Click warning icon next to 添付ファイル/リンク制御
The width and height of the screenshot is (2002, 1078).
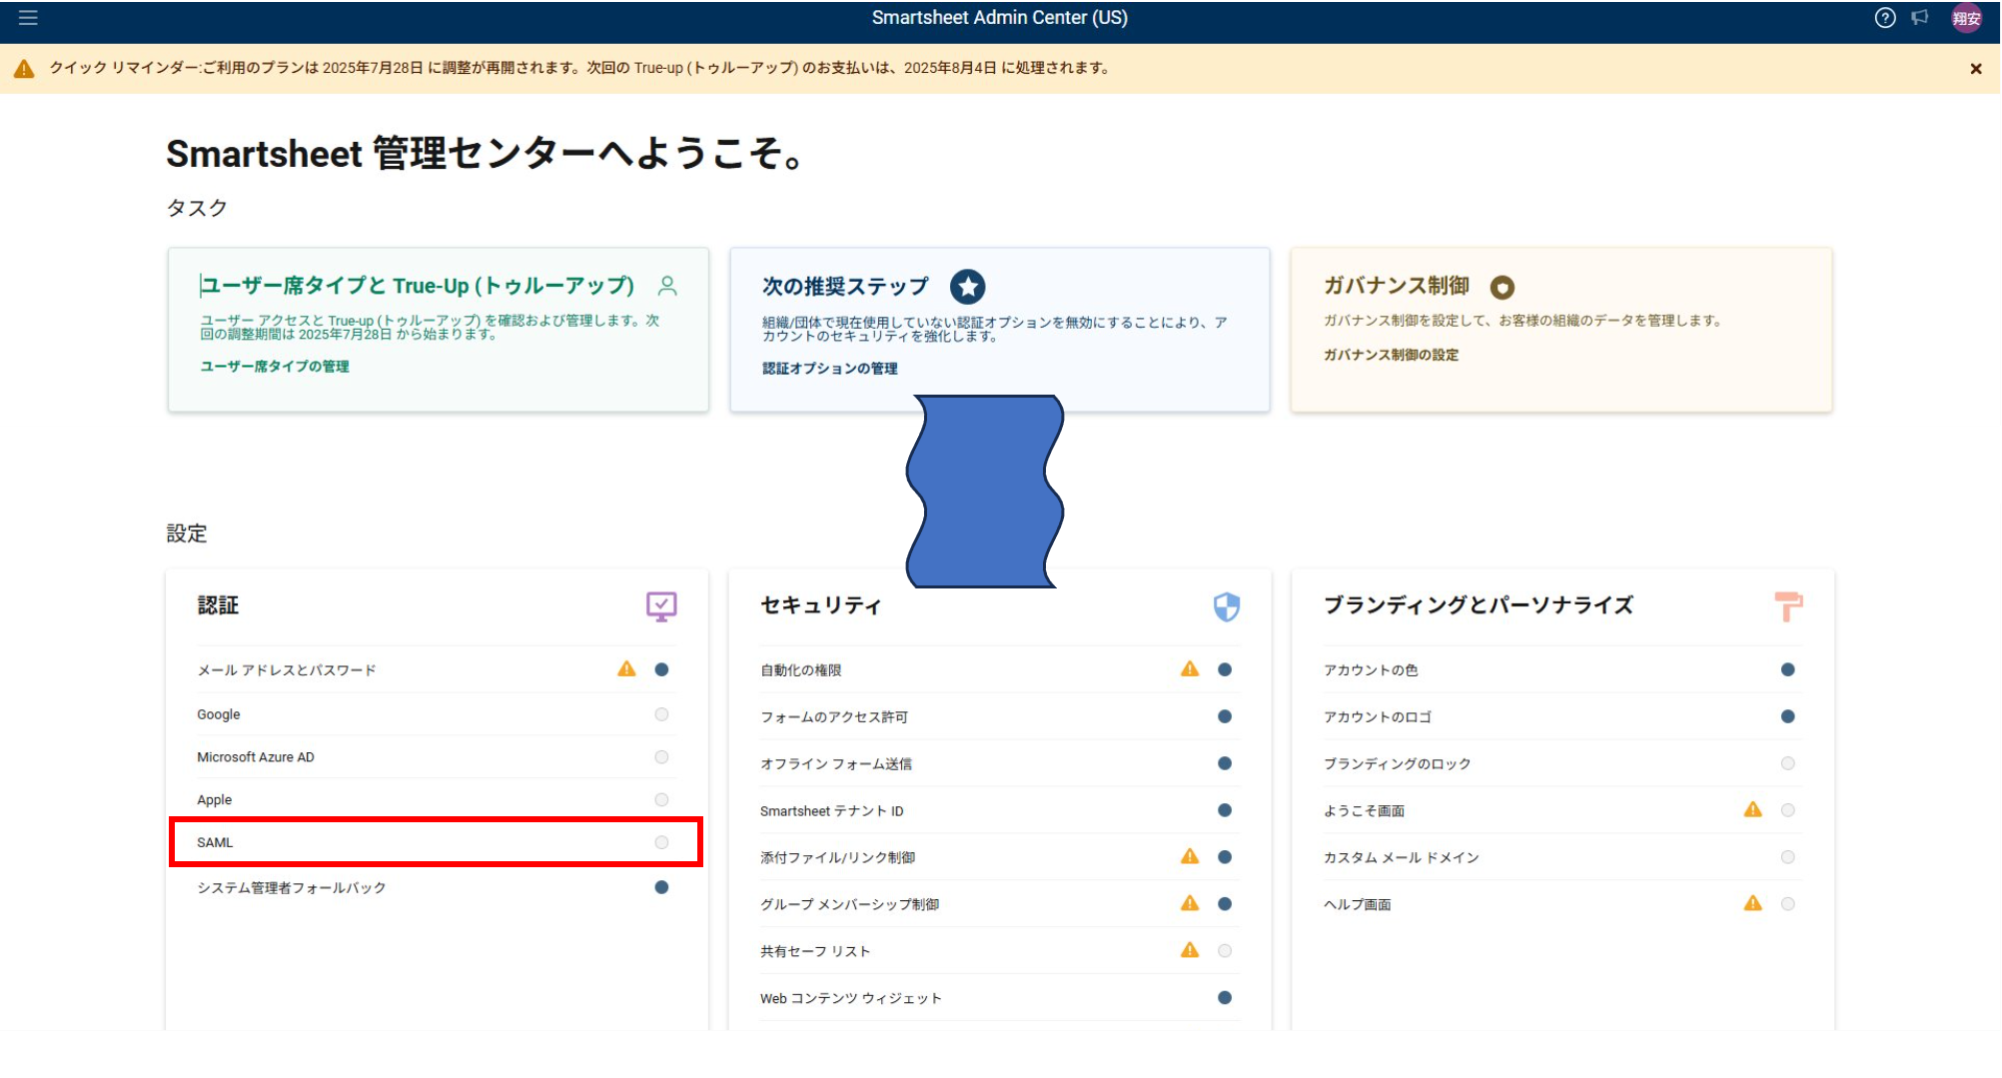coord(1189,856)
